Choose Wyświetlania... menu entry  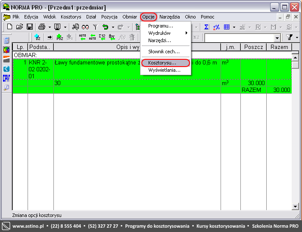coord(165,70)
